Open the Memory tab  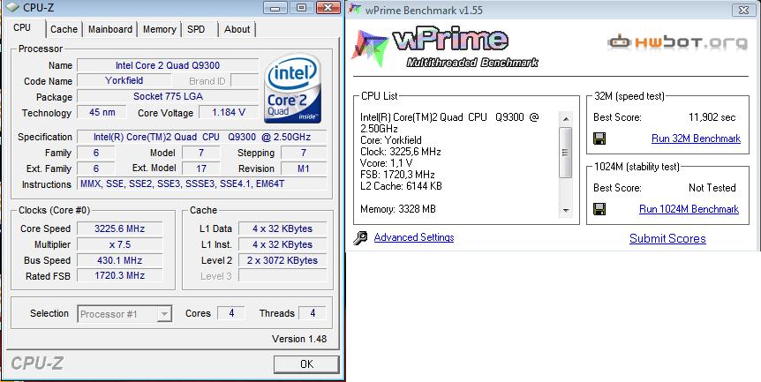(159, 29)
